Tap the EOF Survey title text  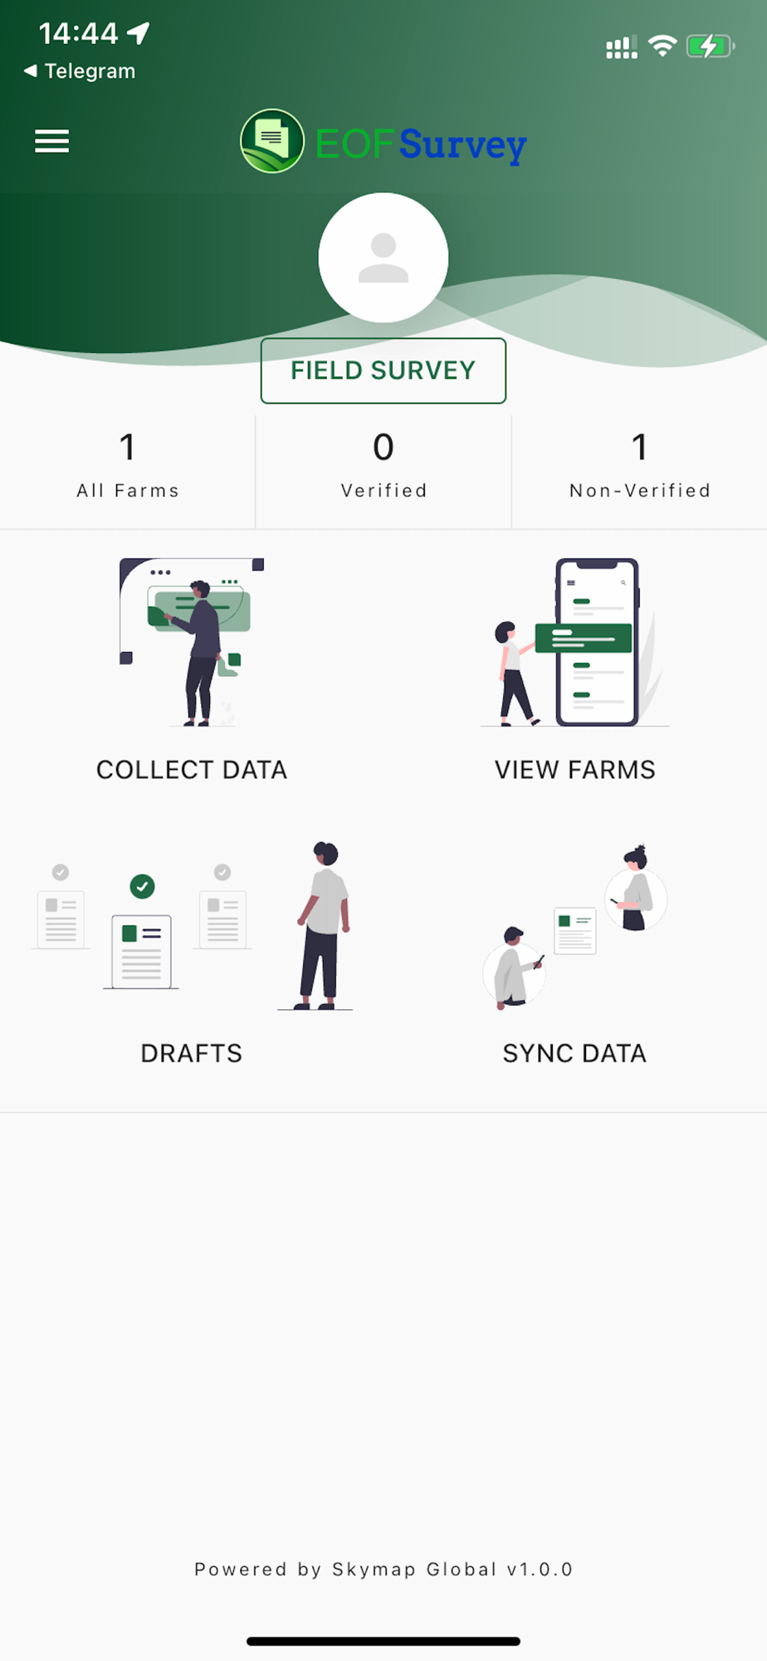(x=421, y=145)
